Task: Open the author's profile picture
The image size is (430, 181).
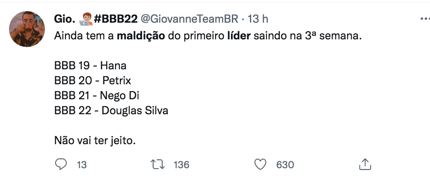Action: (x=27, y=29)
